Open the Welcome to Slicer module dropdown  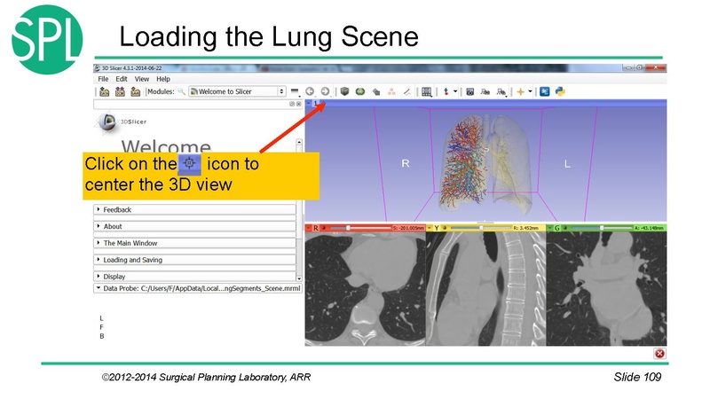tap(238, 91)
